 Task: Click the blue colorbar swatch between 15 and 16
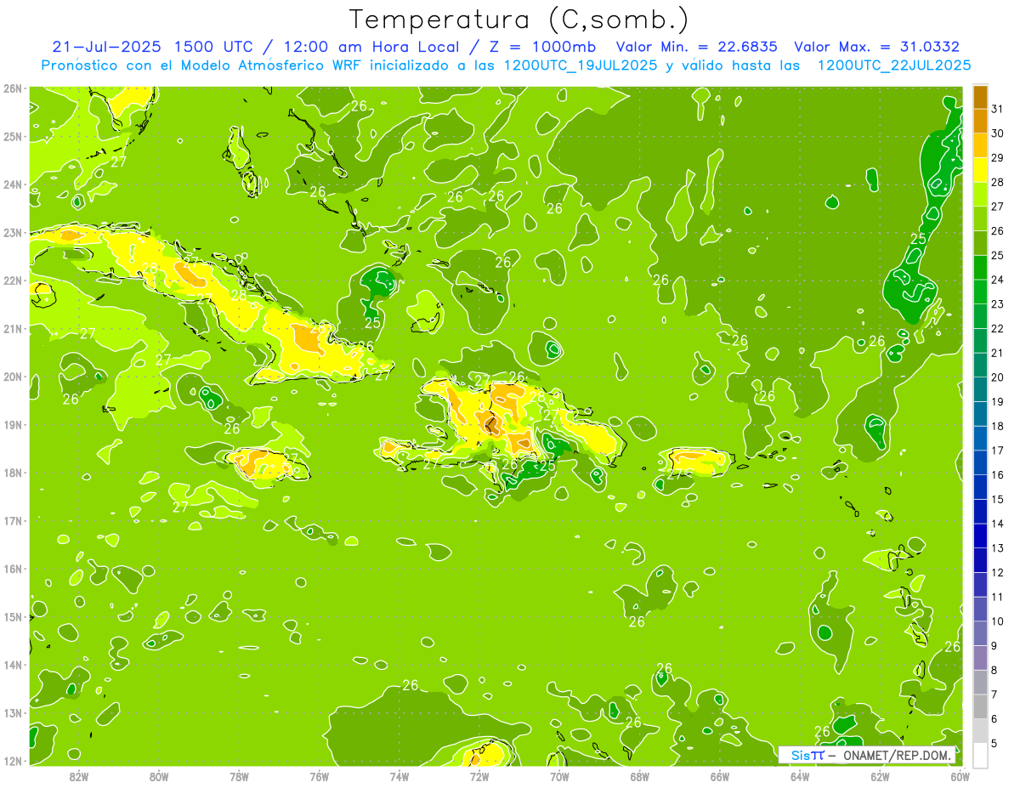980,486
